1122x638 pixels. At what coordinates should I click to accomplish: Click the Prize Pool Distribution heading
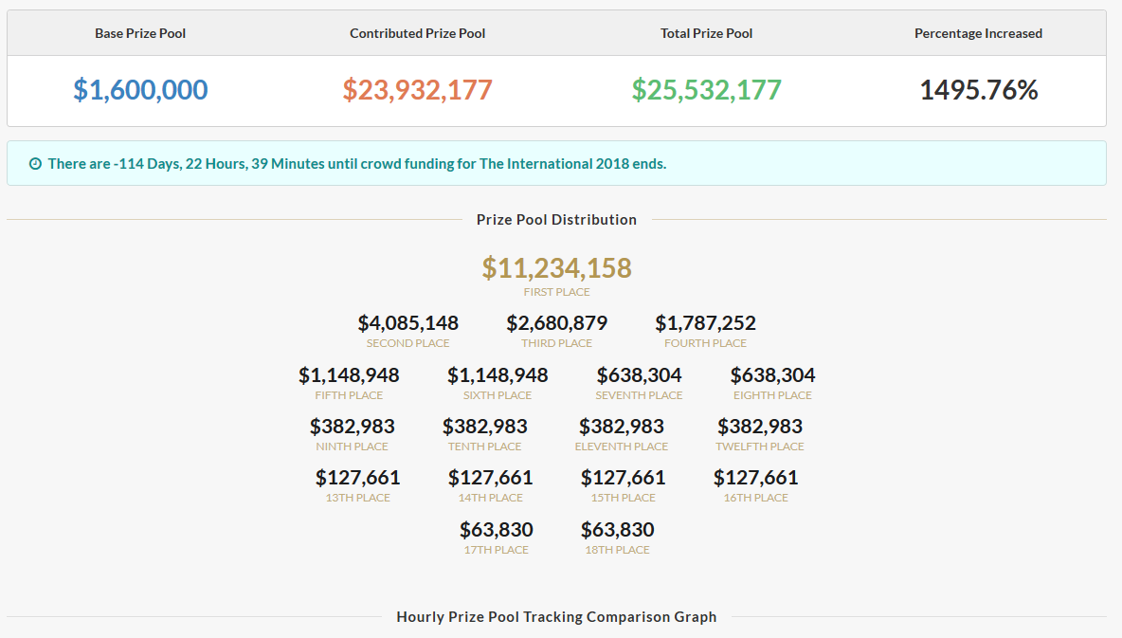click(556, 220)
